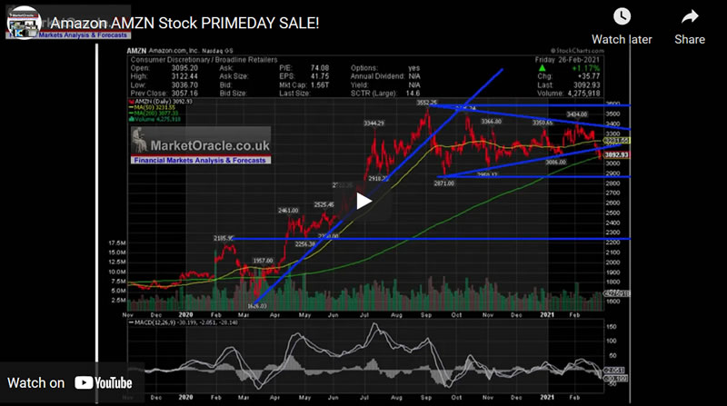Click the 3344.29 price label
Screen dimensions: 727x406
373,124
